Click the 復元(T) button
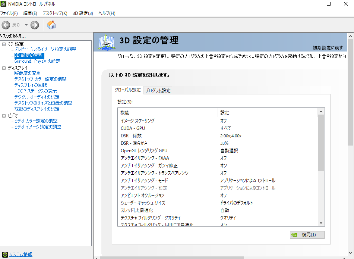Screen dimensions: 354x259 pos(307,235)
